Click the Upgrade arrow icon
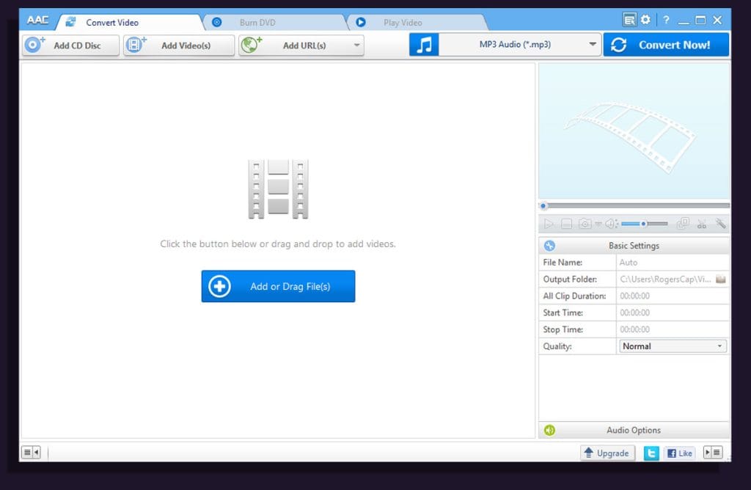This screenshot has width=751, height=490. 589,452
